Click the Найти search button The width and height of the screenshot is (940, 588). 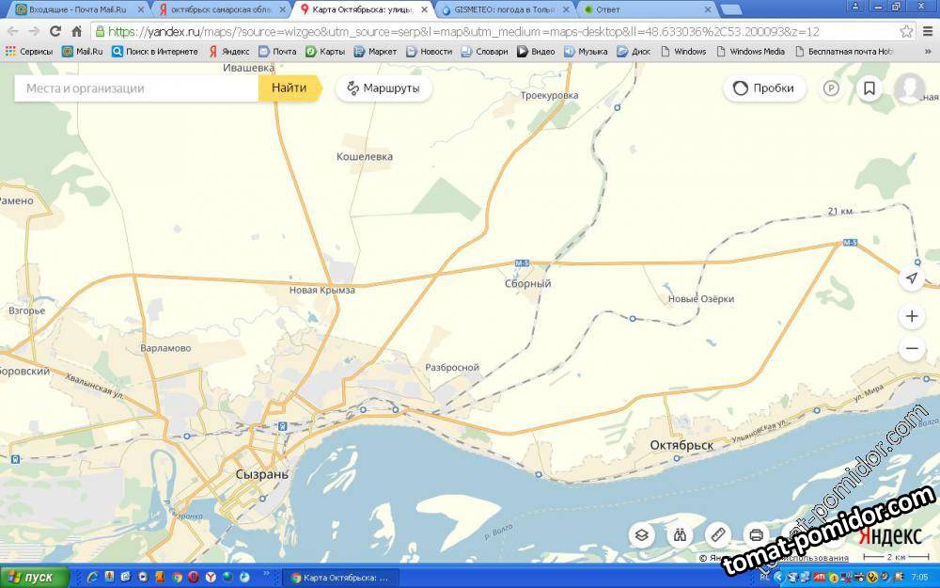click(x=289, y=88)
